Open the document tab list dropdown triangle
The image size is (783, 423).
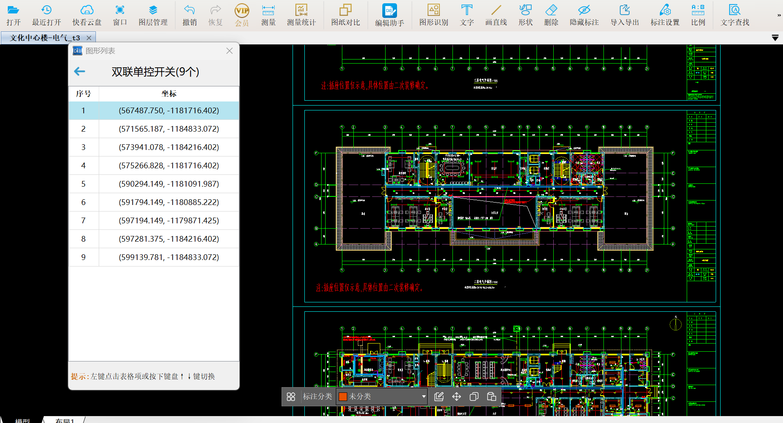(775, 38)
